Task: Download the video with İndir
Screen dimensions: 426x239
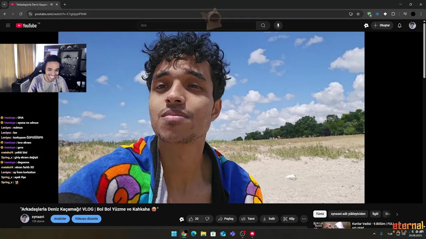Action: pyautogui.click(x=269, y=219)
